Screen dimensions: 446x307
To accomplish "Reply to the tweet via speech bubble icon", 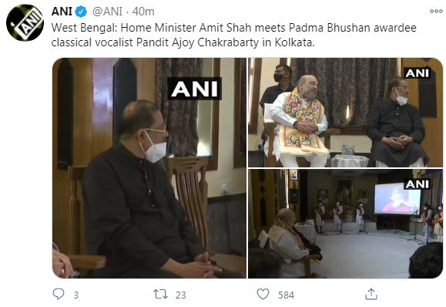I will [x=59, y=294].
